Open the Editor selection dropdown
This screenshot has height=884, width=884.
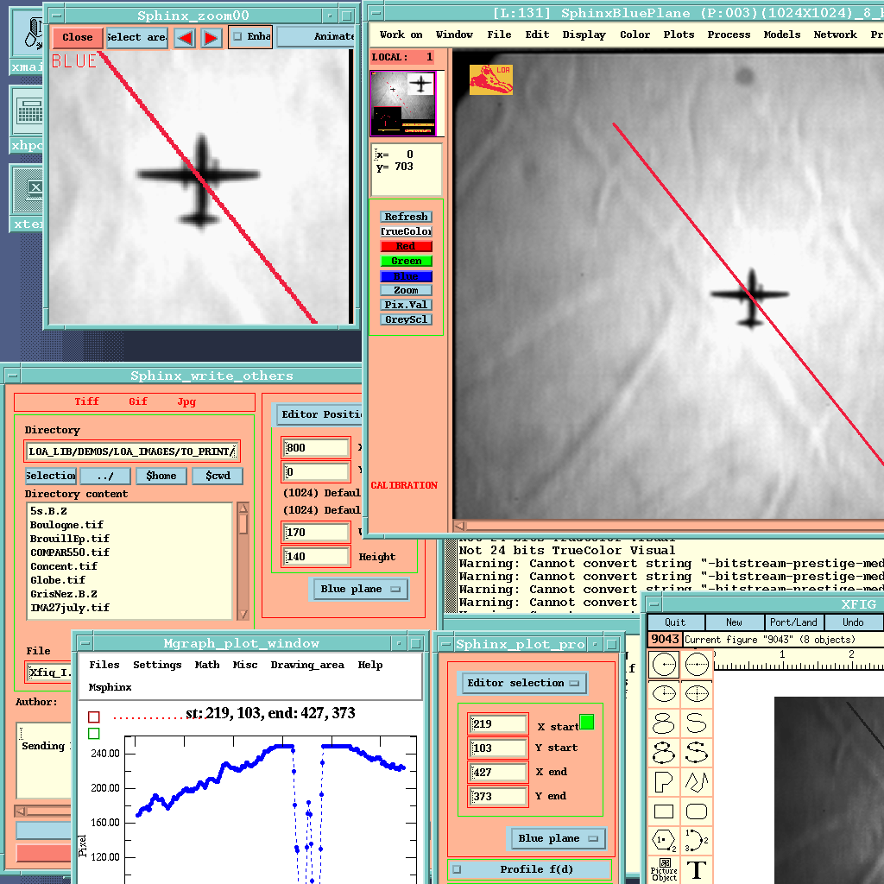click(524, 684)
